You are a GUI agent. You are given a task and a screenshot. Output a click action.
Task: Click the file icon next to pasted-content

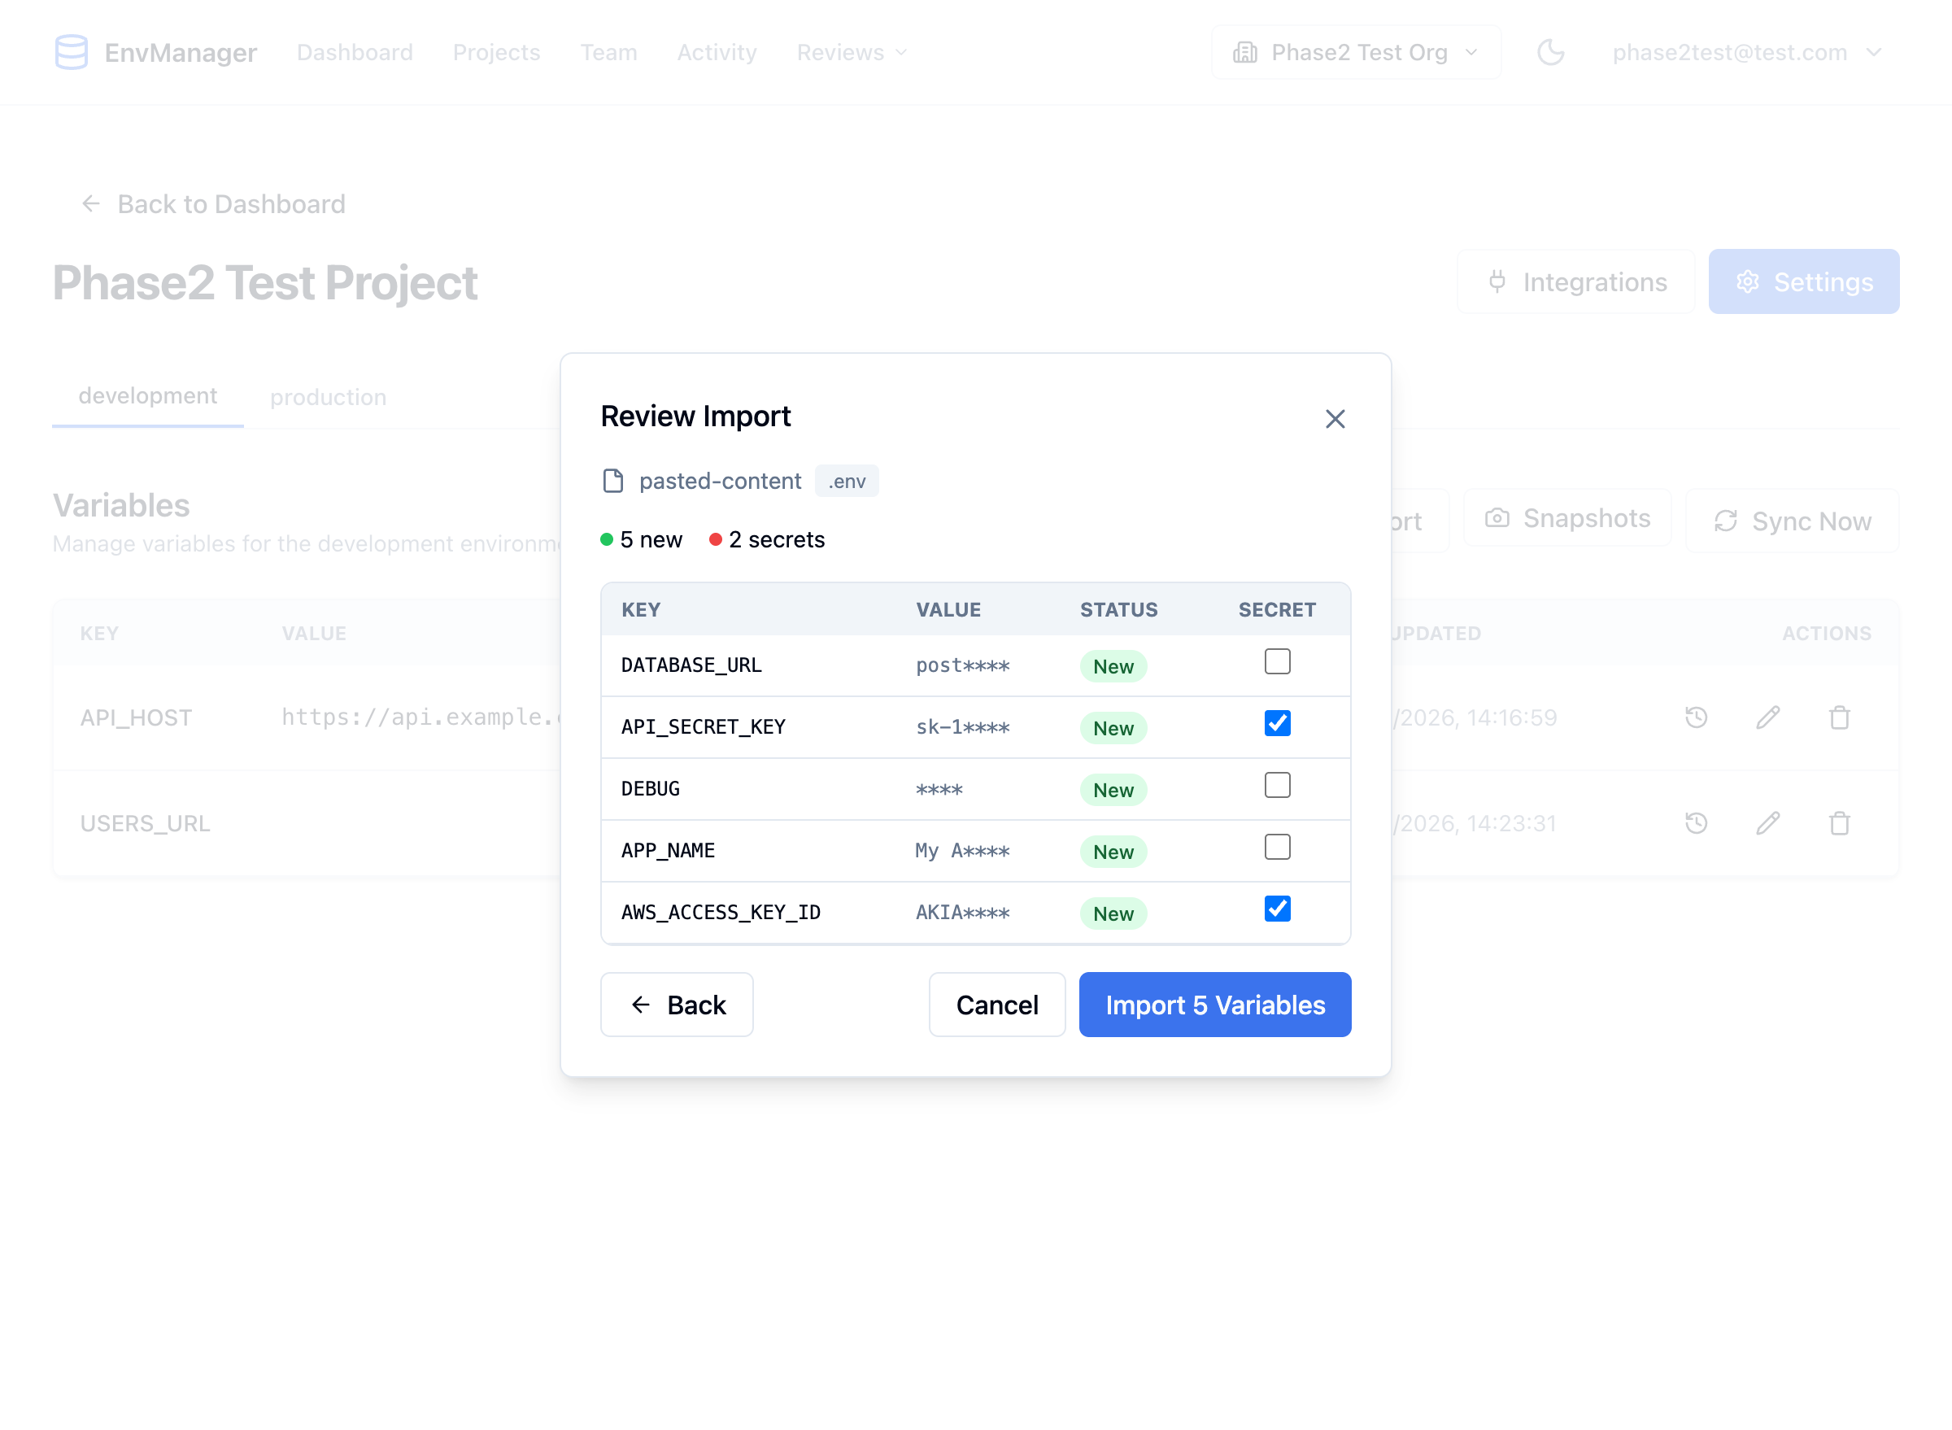[x=613, y=481]
